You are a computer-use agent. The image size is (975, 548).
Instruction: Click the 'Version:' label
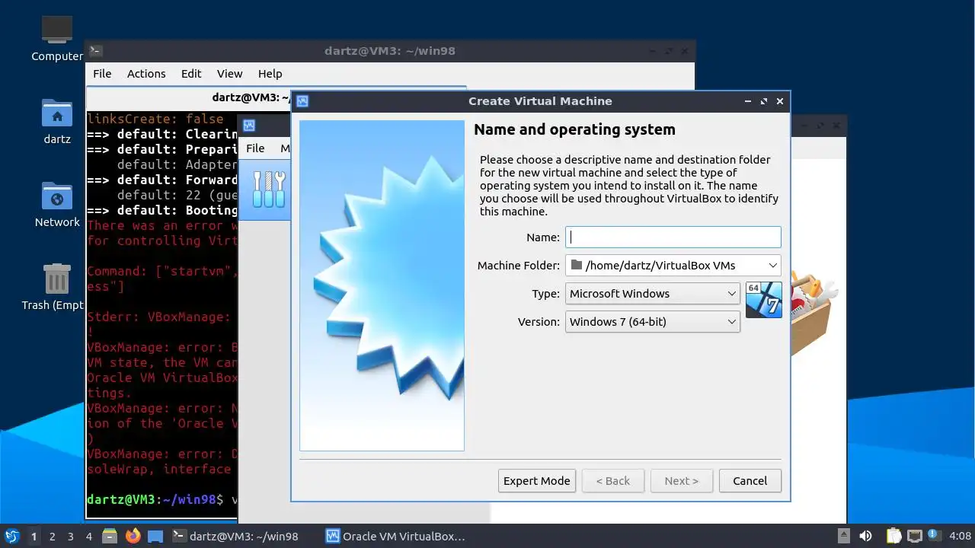[539, 322]
